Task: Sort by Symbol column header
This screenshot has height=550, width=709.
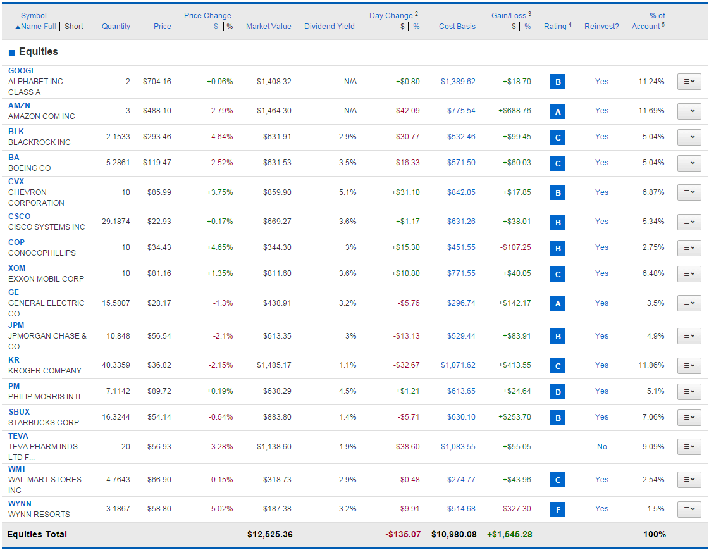Action: point(34,16)
